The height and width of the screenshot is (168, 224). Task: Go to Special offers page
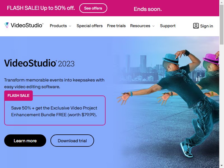[90, 26]
